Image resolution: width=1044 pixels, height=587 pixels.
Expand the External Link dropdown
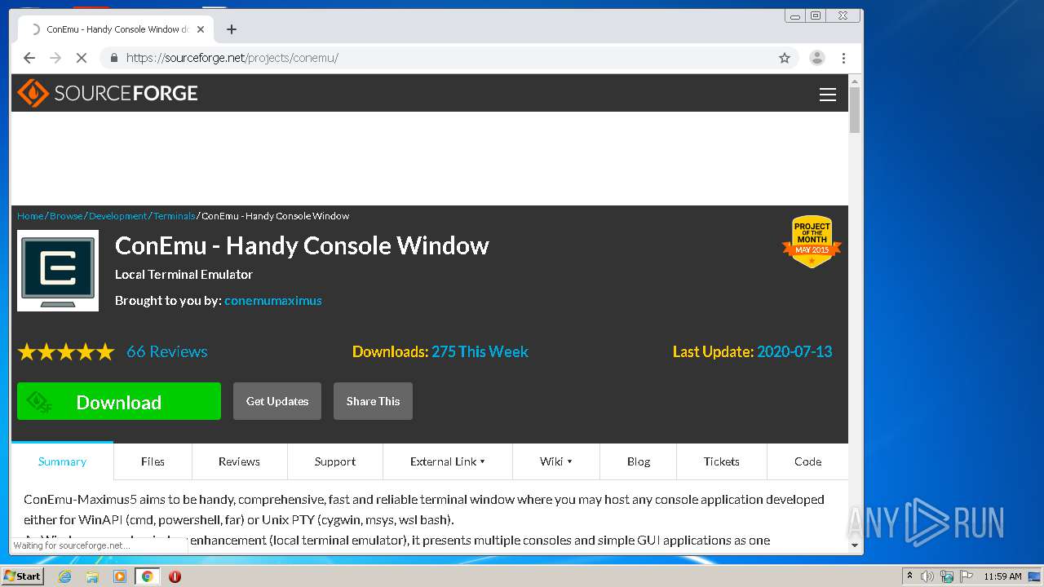[x=448, y=461]
